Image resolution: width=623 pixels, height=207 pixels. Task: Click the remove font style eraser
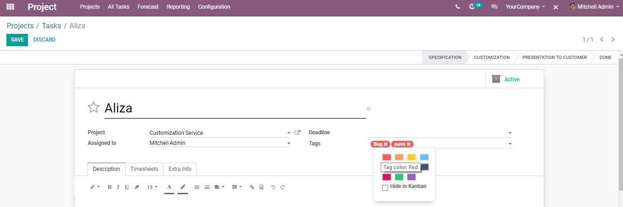coord(137,187)
